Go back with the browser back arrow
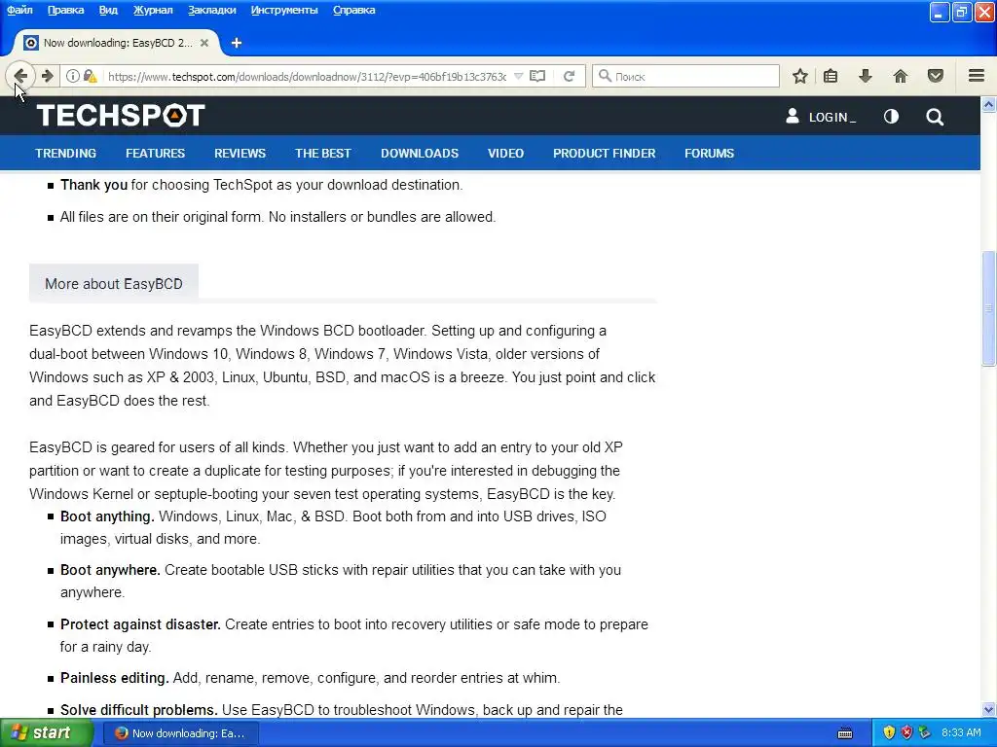 [x=20, y=76]
